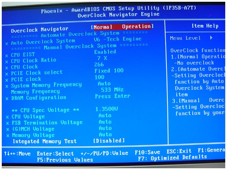227x170 pixels.
Task: Open DRAM Configuration submenu
Action: (39, 98)
